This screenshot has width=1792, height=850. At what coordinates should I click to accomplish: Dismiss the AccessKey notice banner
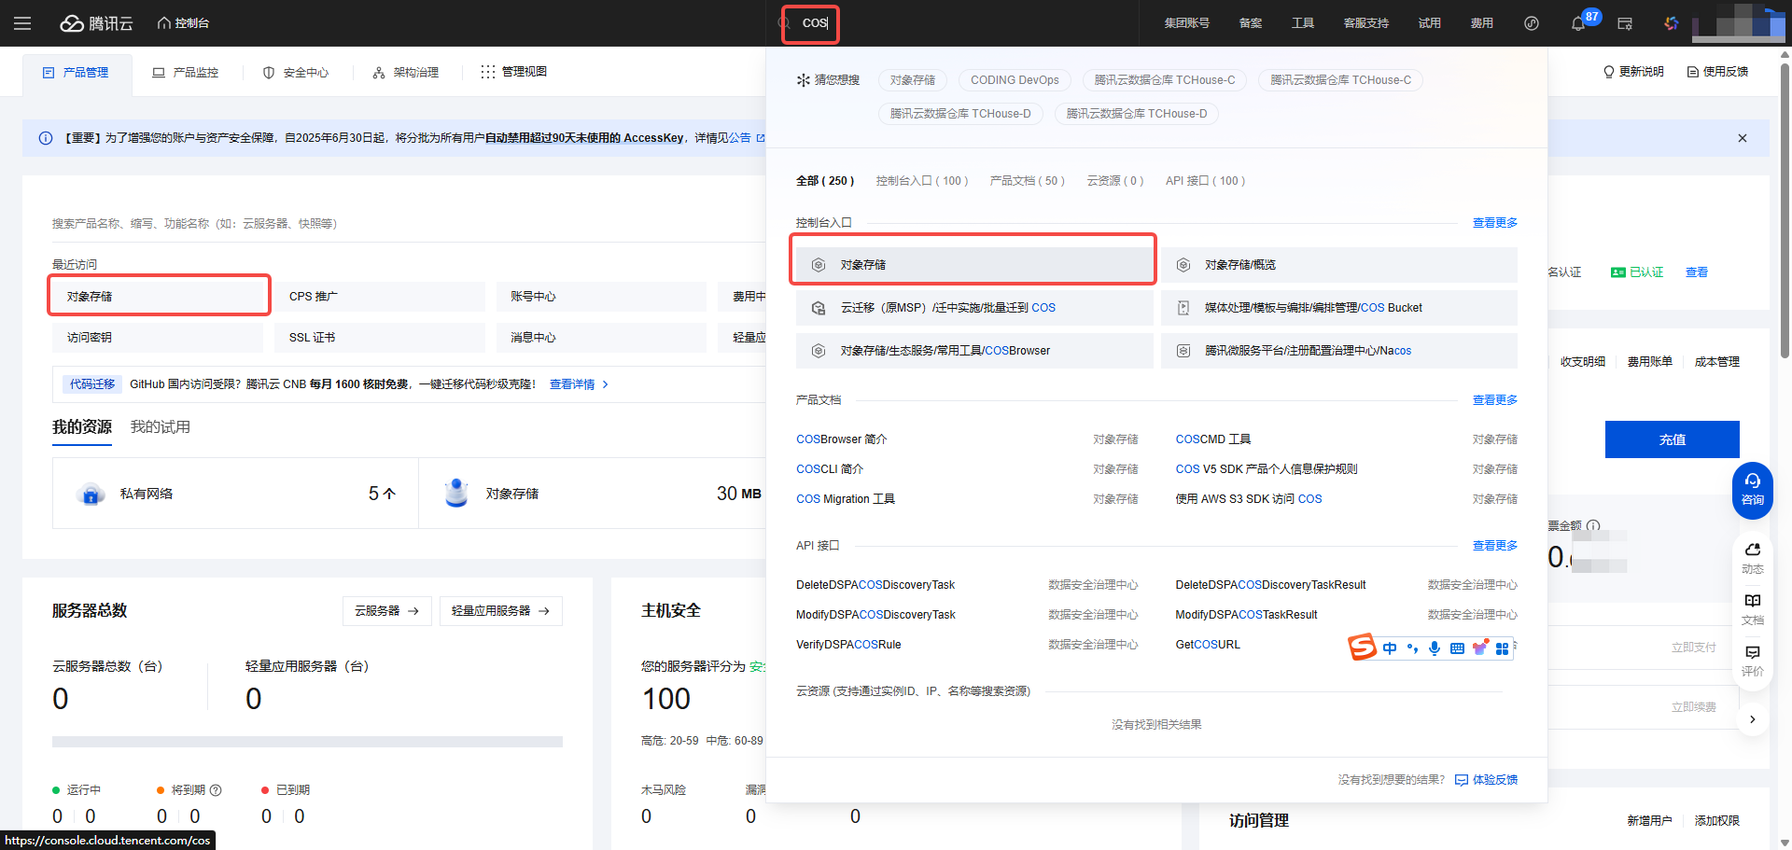pos(1742,138)
